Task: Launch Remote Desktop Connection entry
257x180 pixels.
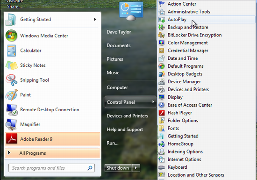Action: point(52,109)
